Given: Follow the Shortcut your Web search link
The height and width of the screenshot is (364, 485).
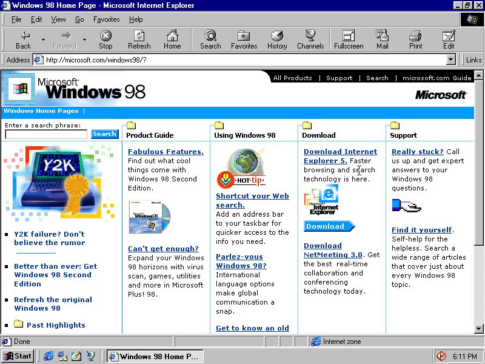Looking at the screenshot, I should click(252, 201).
